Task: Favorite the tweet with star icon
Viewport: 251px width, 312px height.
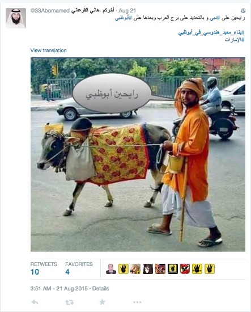Action: (102, 302)
